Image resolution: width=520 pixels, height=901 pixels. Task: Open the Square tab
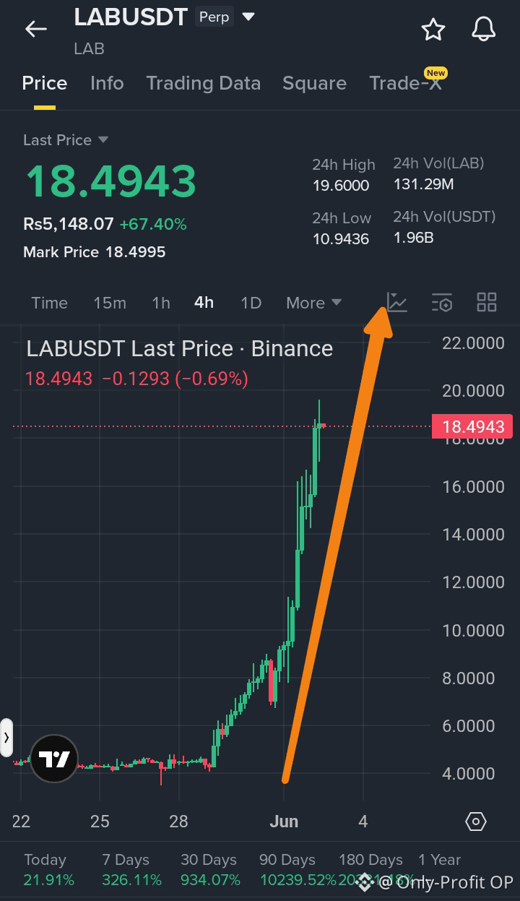tap(314, 83)
